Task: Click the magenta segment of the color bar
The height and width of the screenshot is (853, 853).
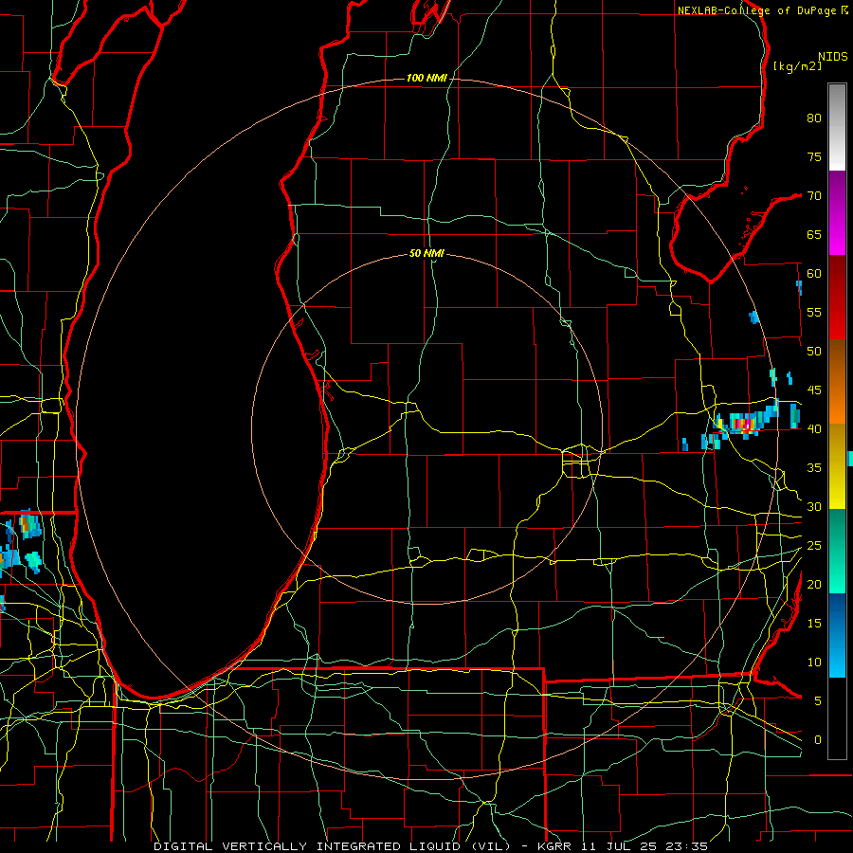Action: 837,212
